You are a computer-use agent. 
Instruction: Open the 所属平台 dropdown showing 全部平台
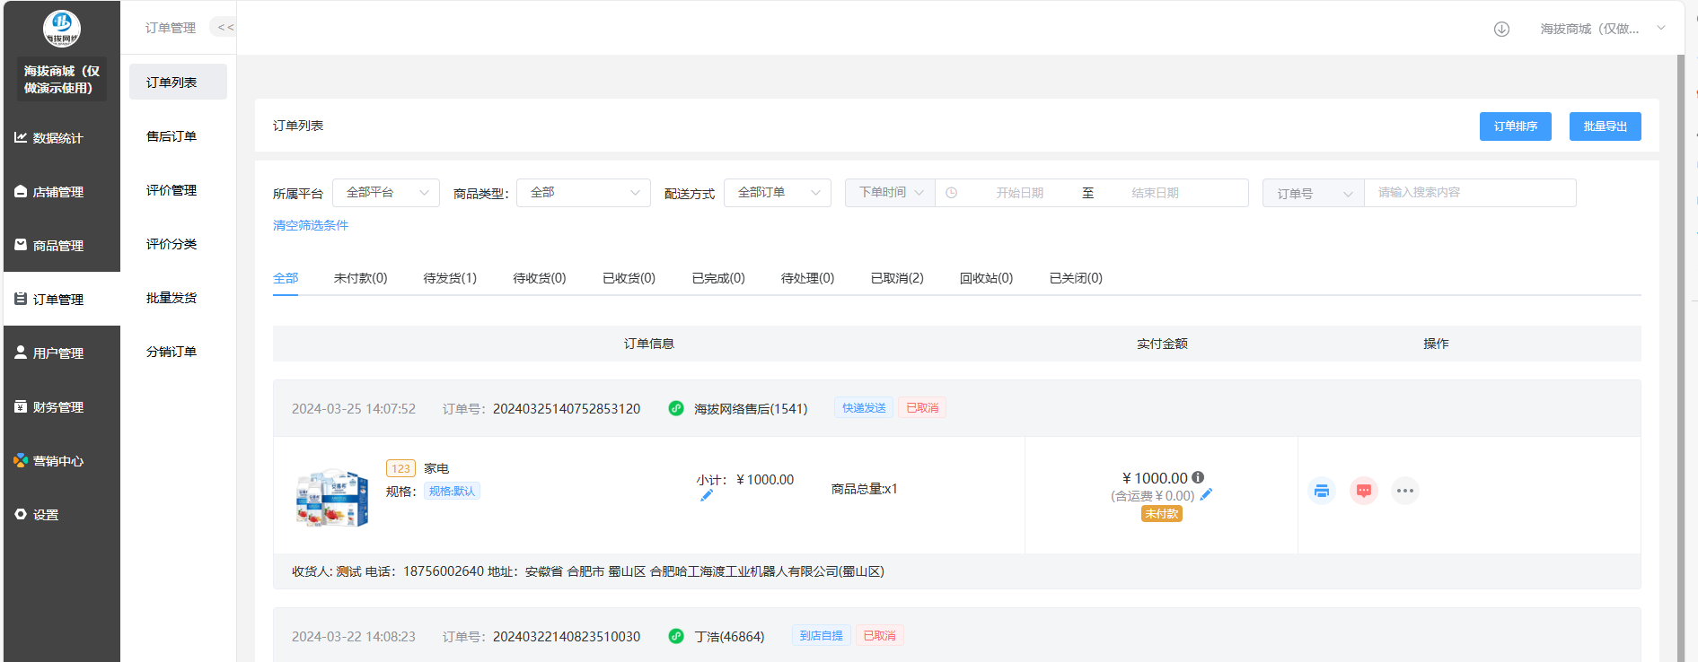coord(386,193)
